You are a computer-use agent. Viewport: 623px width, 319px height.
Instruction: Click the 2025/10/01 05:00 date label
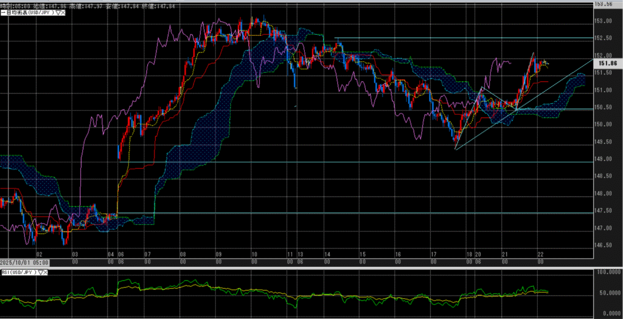pyautogui.click(x=24, y=262)
